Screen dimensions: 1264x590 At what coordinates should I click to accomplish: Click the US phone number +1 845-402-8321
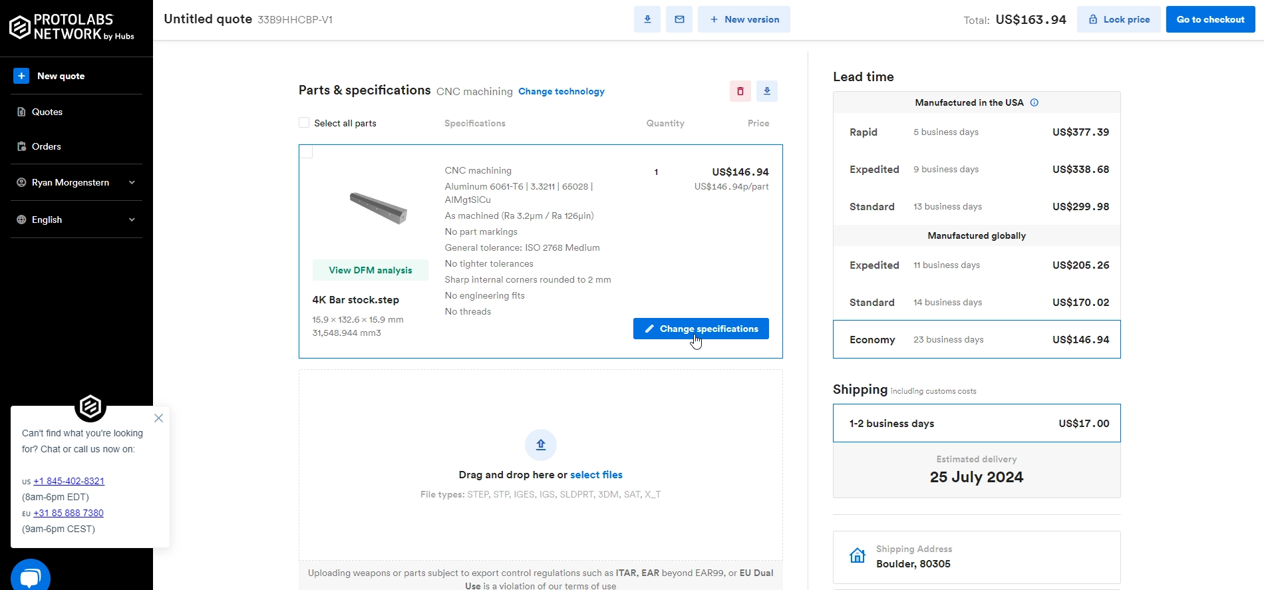(69, 481)
